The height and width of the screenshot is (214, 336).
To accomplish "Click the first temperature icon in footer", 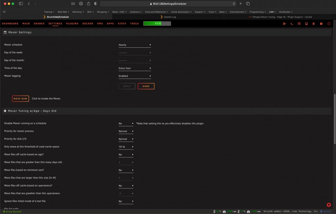I will pyautogui.click(x=214, y=211).
